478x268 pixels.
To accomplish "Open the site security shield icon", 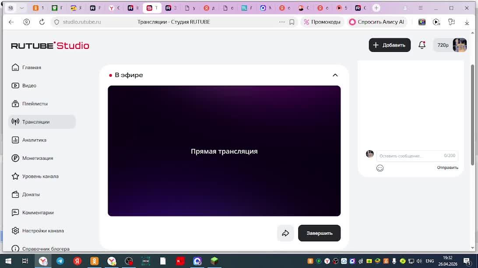I will click(57, 22).
